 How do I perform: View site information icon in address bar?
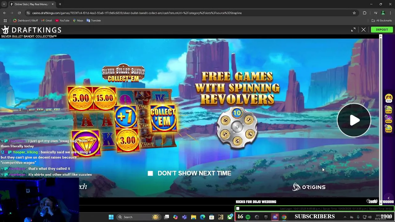(28, 13)
